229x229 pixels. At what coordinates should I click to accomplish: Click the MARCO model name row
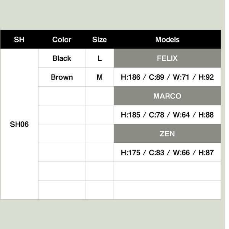click(167, 96)
